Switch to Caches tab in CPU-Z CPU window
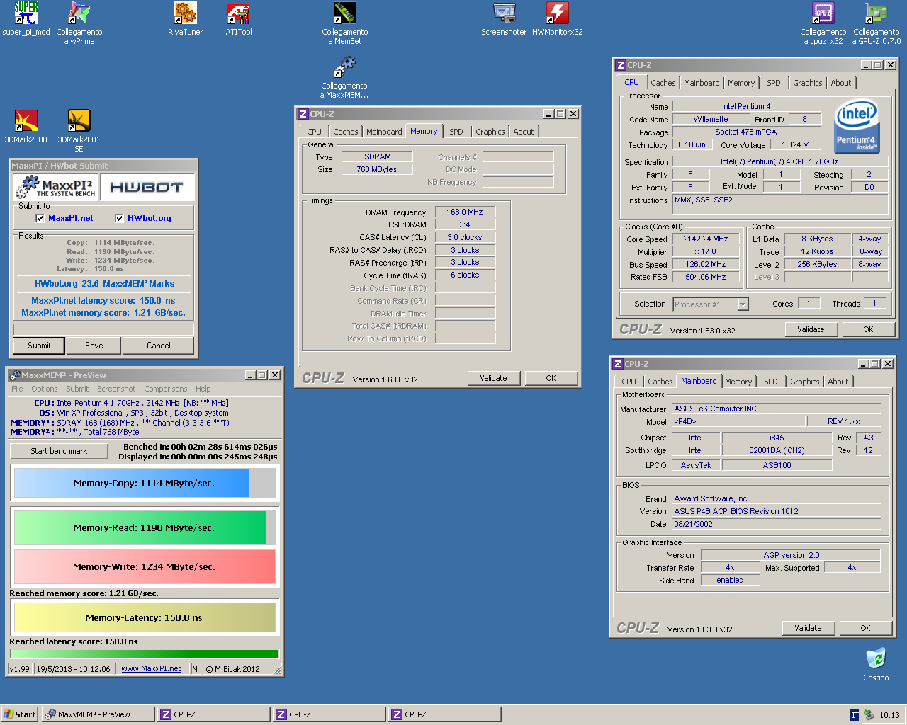 (663, 83)
